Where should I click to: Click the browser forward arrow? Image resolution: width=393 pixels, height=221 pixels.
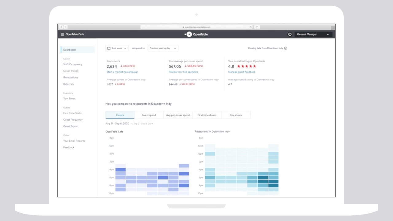pyautogui.click(x=65, y=27)
